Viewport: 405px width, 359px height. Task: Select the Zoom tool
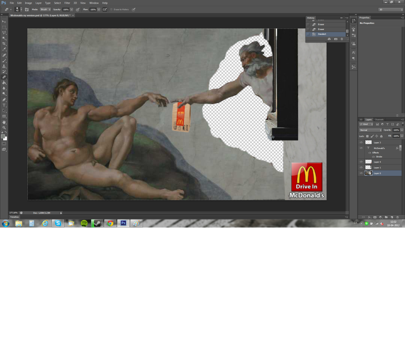point(4,128)
